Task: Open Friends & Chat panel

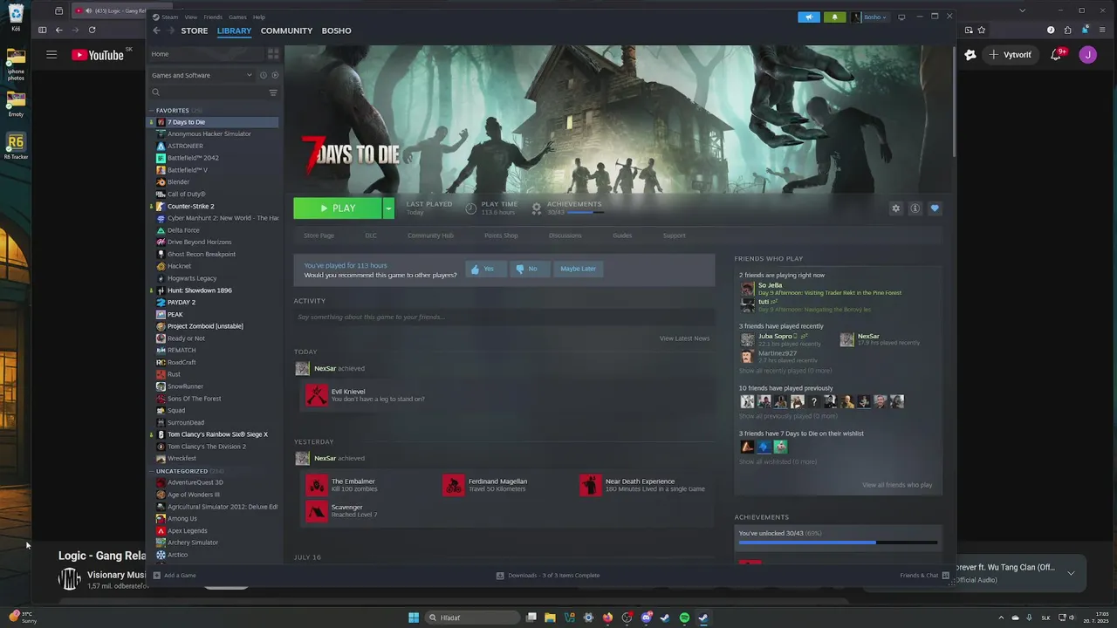Action: 924,576
